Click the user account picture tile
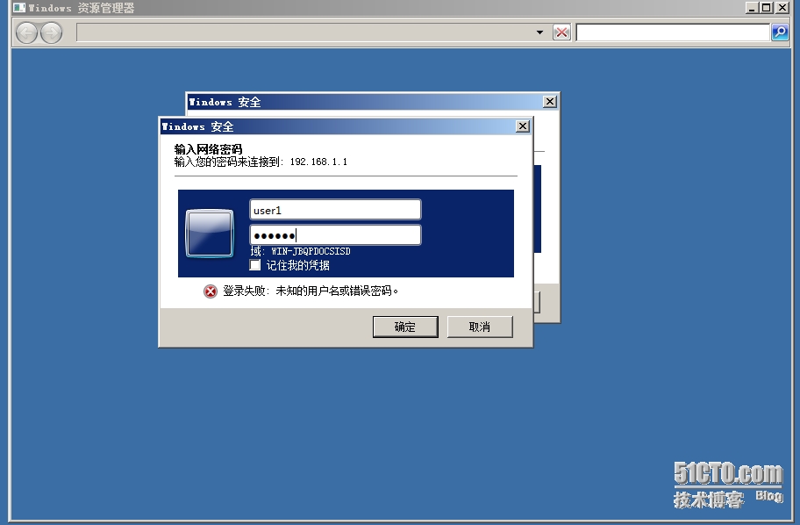This screenshot has width=800, height=525. coord(210,234)
